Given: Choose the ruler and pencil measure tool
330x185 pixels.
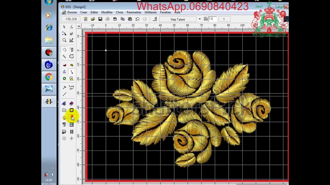Looking at the screenshot, I should coord(71,40).
